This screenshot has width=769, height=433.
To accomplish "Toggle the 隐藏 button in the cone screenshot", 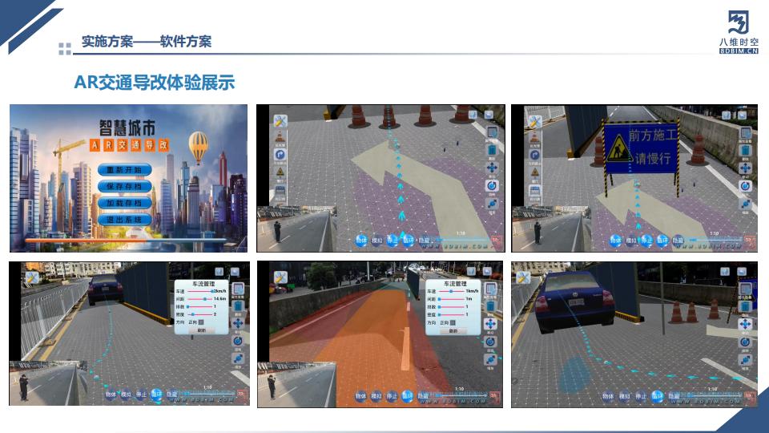I will 425,240.
